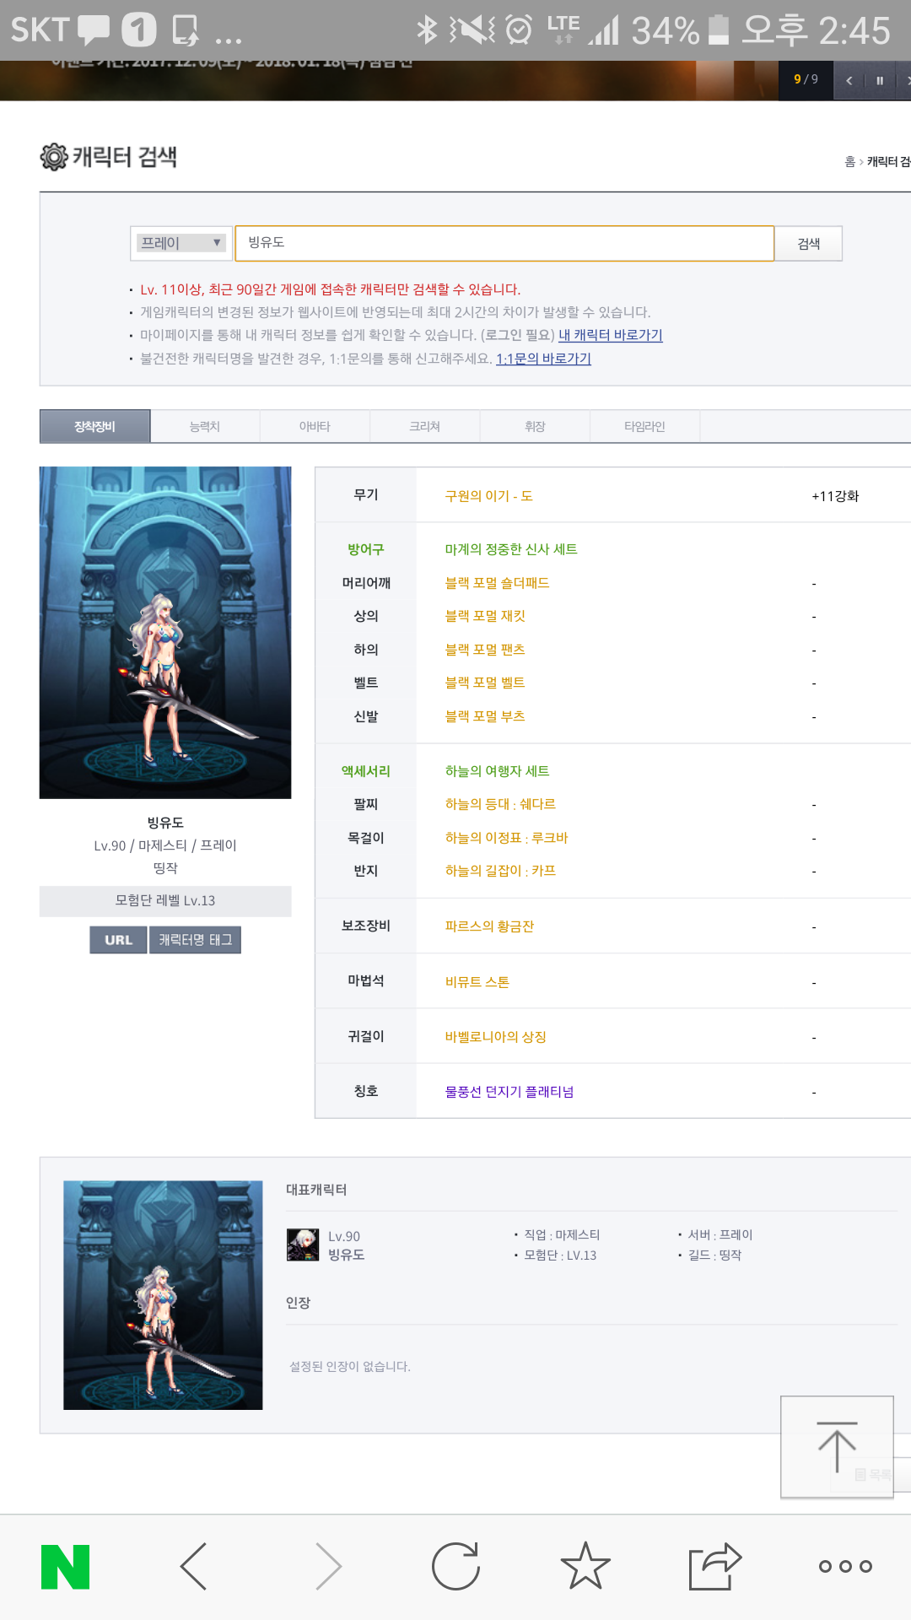Open server dropdown showing 프레이
Screen dimensions: 911x1620
pos(181,243)
